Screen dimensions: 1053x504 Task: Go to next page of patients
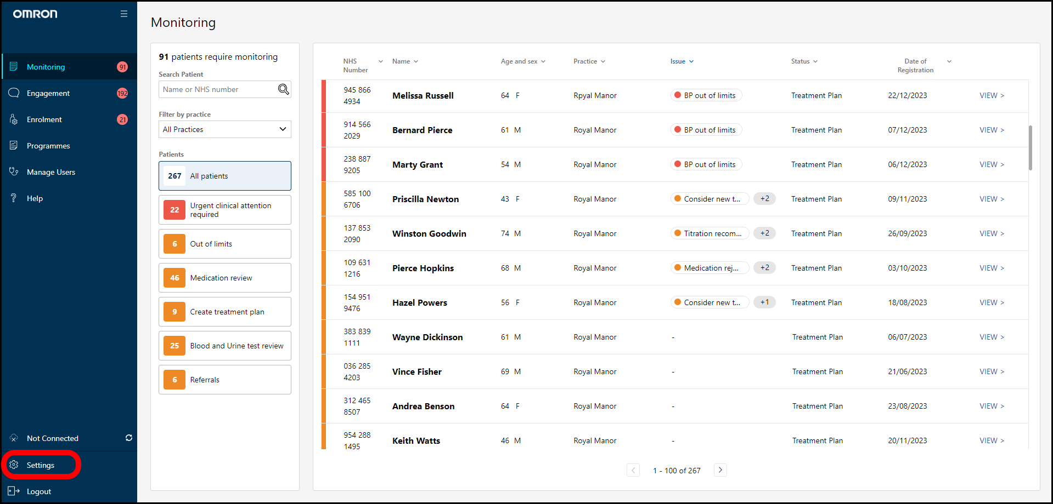(x=720, y=470)
